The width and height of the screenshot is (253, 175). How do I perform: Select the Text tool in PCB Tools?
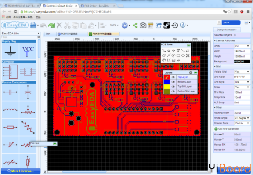coord(178,51)
